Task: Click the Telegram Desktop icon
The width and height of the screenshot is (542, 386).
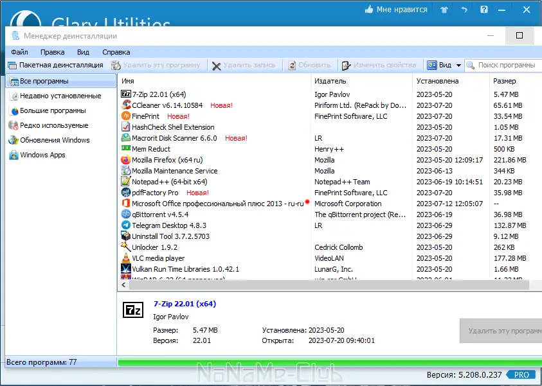Action: click(126, 225)
